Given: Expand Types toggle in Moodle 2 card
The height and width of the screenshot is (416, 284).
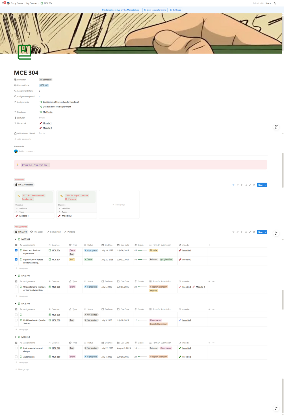Looking at the screenshot, I should [60, 212].
